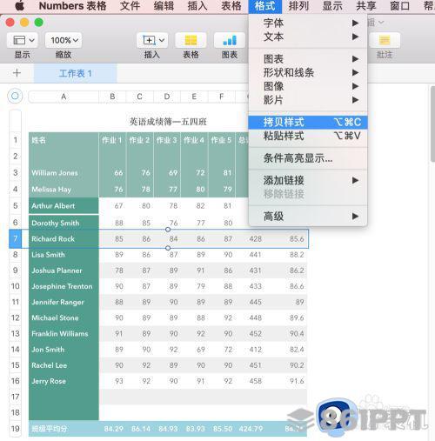Click the 批注 comment toolbar icon
The width and height of the screenshot is (435, 441).
click(385, 40)
